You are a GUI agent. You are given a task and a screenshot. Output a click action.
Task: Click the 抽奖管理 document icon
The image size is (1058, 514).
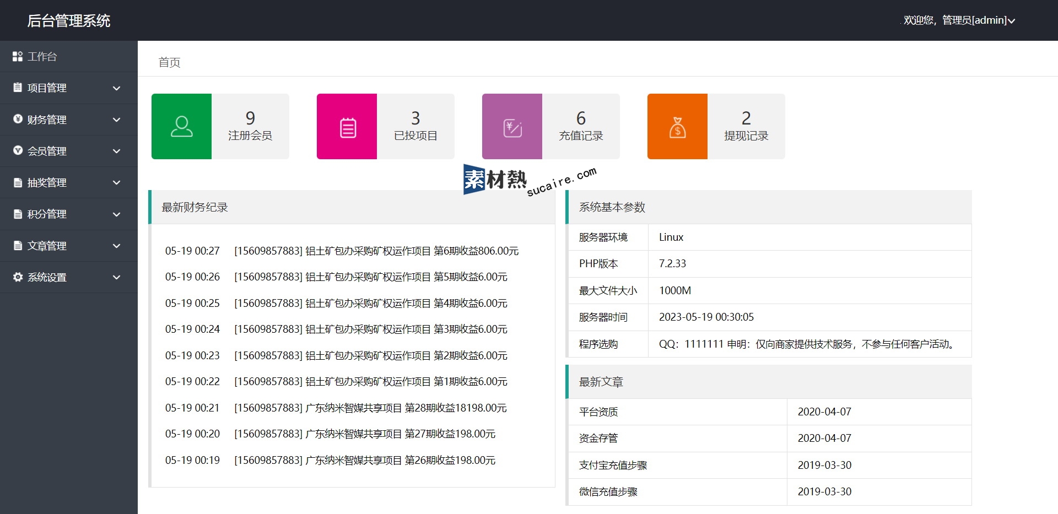pyautogui.click(x=18, y=182)
